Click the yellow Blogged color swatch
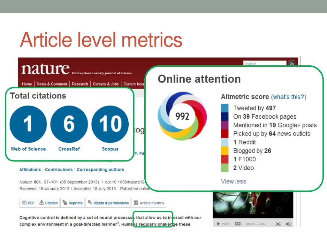The image size is (327, 245). tap(225, 151)
